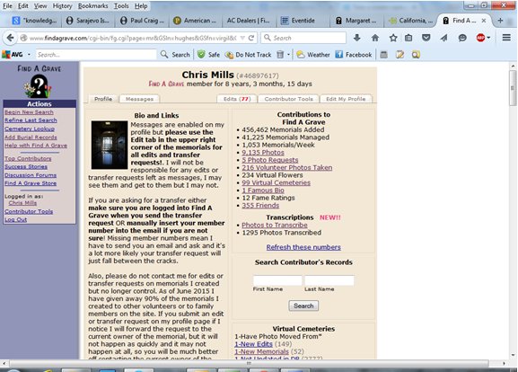Open the Edit My Profile tab

tap(346, 99)
